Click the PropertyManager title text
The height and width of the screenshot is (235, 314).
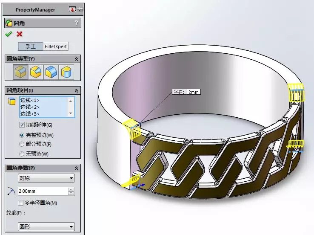pos(35,10)
